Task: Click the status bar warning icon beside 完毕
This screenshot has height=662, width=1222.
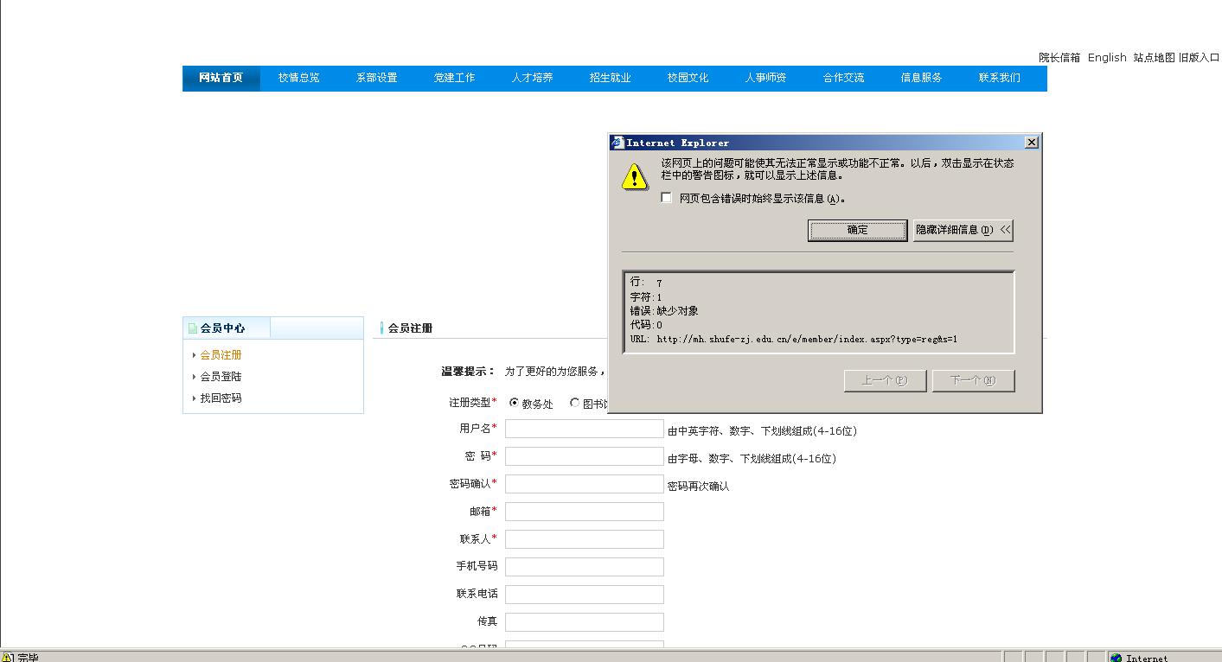Action: [x=8, y=658]
